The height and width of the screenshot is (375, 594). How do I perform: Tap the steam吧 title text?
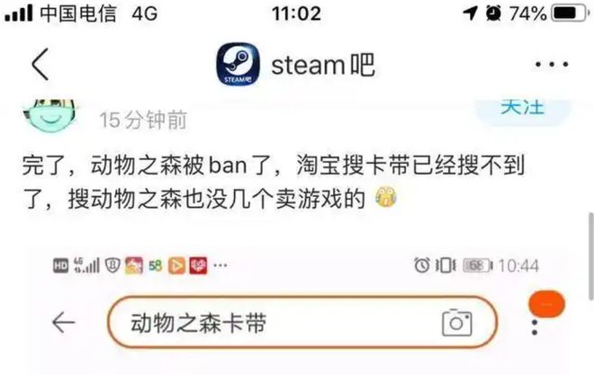pyautogui.click(x=323, y=65)
